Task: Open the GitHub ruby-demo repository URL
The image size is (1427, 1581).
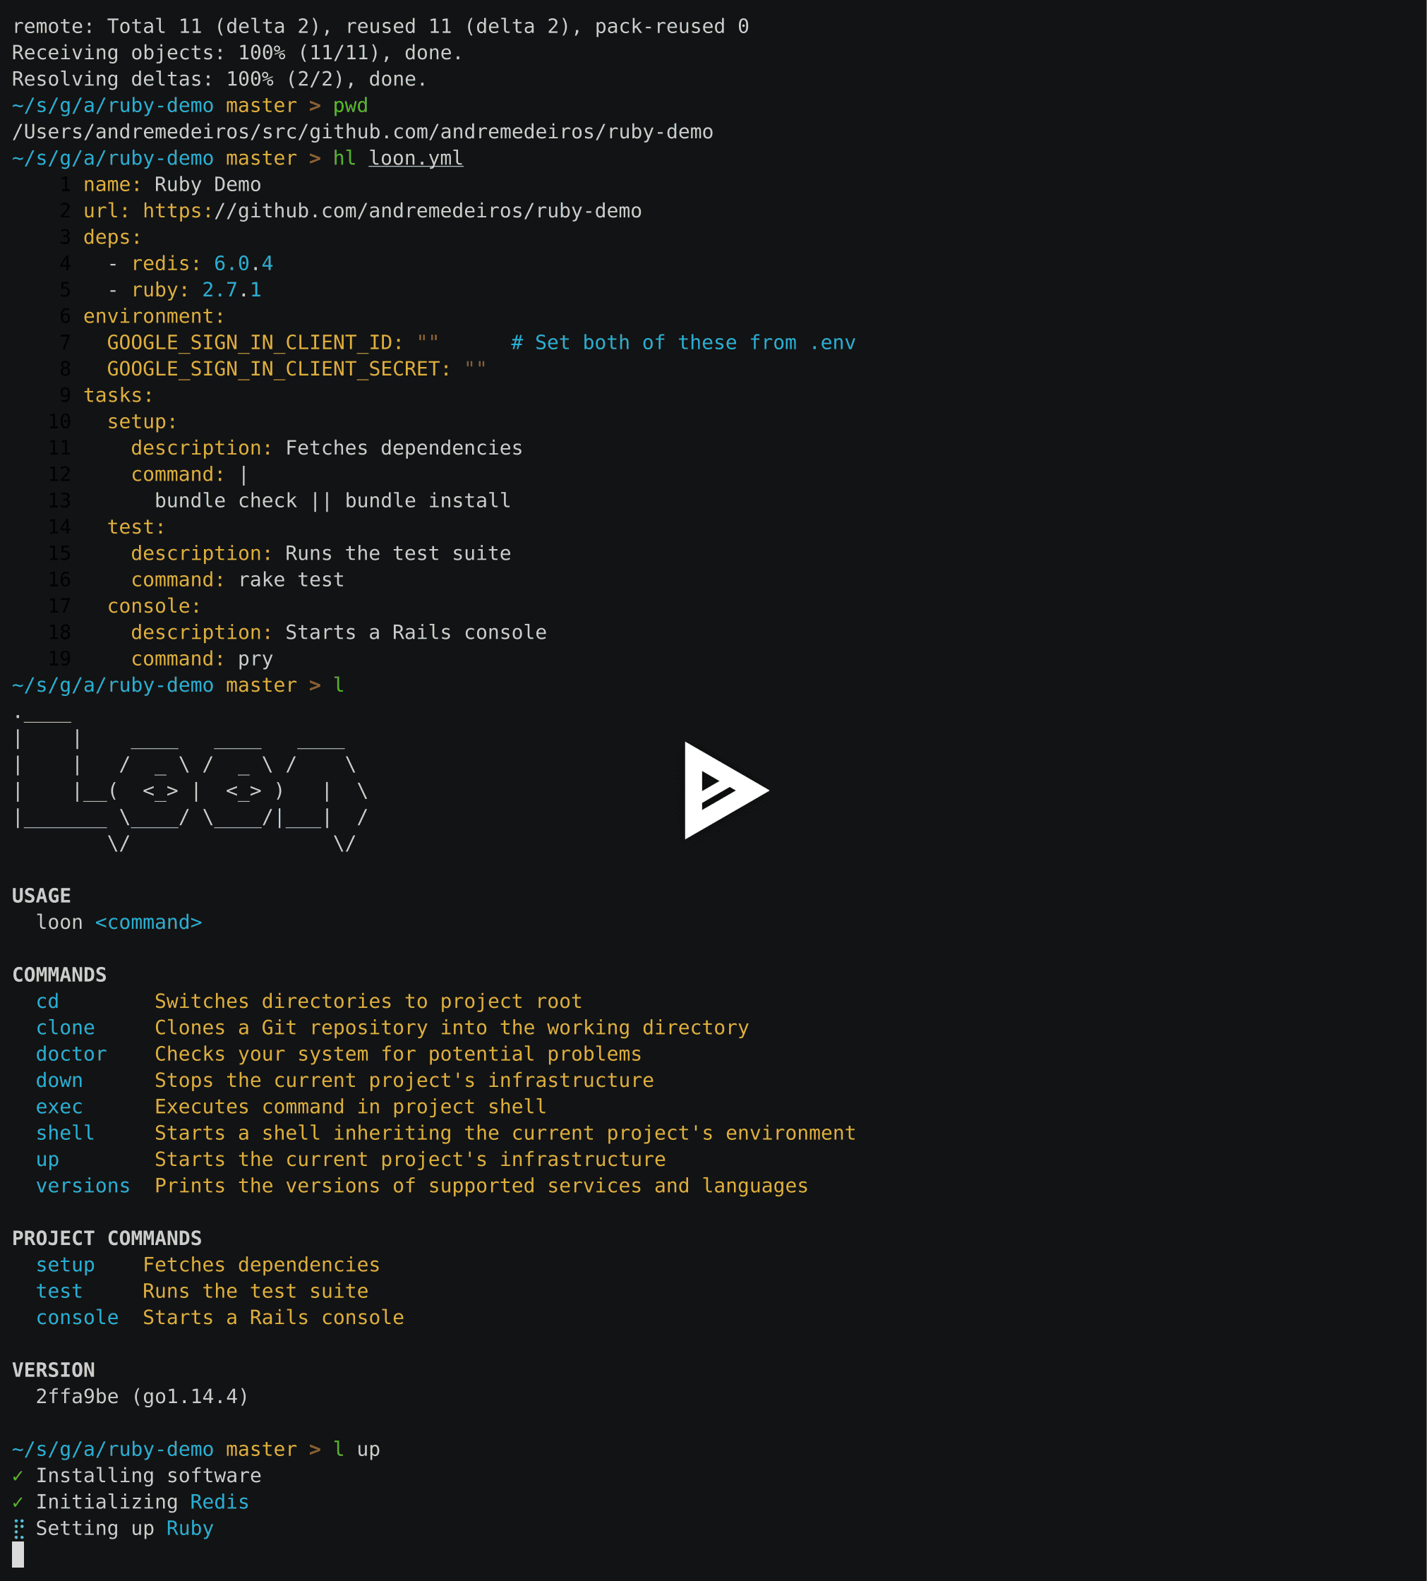Action: click(x=392, y=210)
